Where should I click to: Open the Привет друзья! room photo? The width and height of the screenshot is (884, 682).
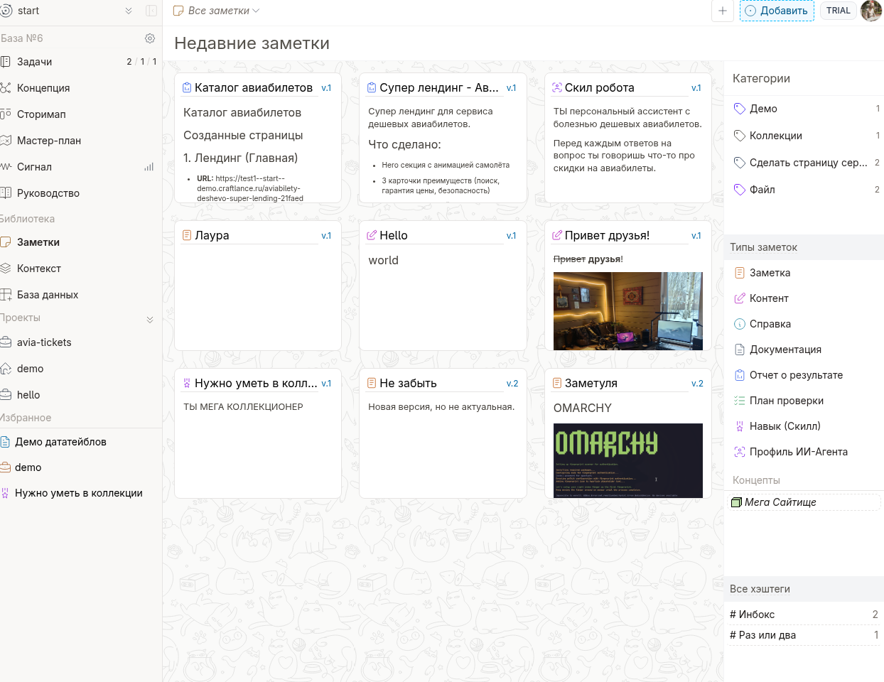pyautogui.click(x=627, y=310)
